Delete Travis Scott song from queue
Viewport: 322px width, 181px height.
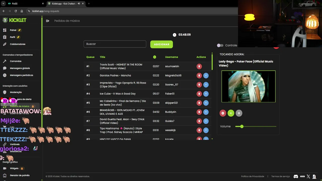[199, 66]
